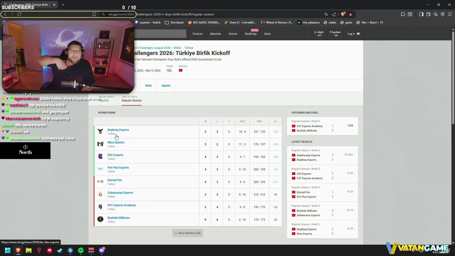455x256 pixels.
Task: Select the Playoffs stage tab
Action: tap(103, 99)
